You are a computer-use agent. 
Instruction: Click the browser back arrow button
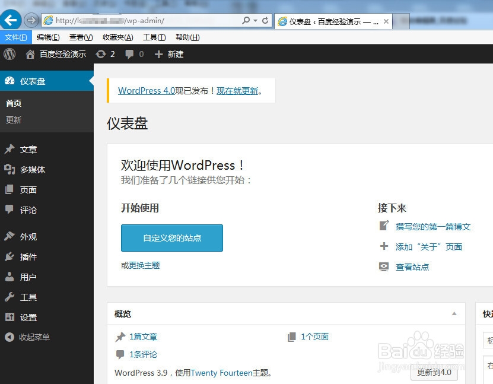[10, 20]
